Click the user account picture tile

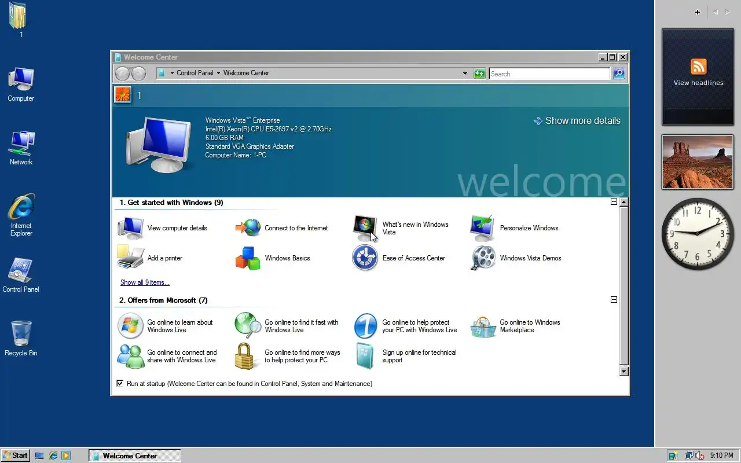pyautogui.click(x=123, y=95)
